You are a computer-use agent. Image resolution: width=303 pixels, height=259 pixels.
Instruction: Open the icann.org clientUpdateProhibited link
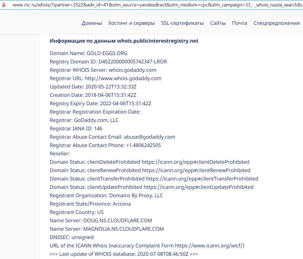click(198, 187)
